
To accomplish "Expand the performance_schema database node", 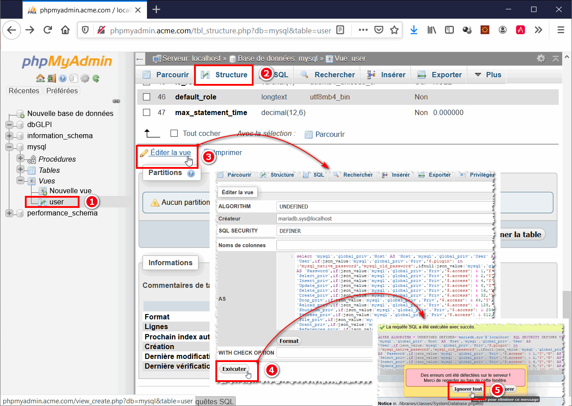I will (x=9, y=213).
